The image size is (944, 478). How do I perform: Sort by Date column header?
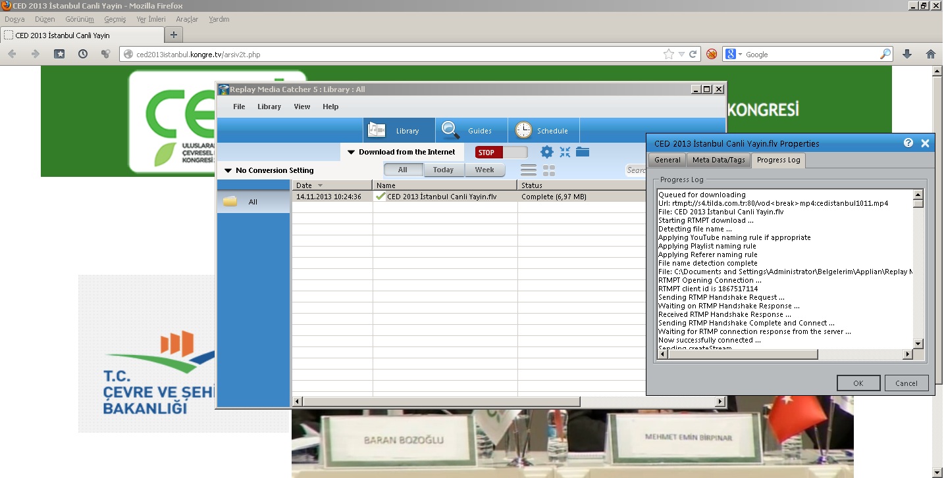pos(332,185)
